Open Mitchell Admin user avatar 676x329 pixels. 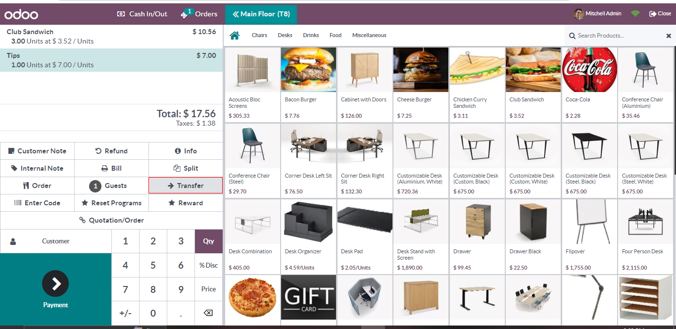tap(579, 14)
